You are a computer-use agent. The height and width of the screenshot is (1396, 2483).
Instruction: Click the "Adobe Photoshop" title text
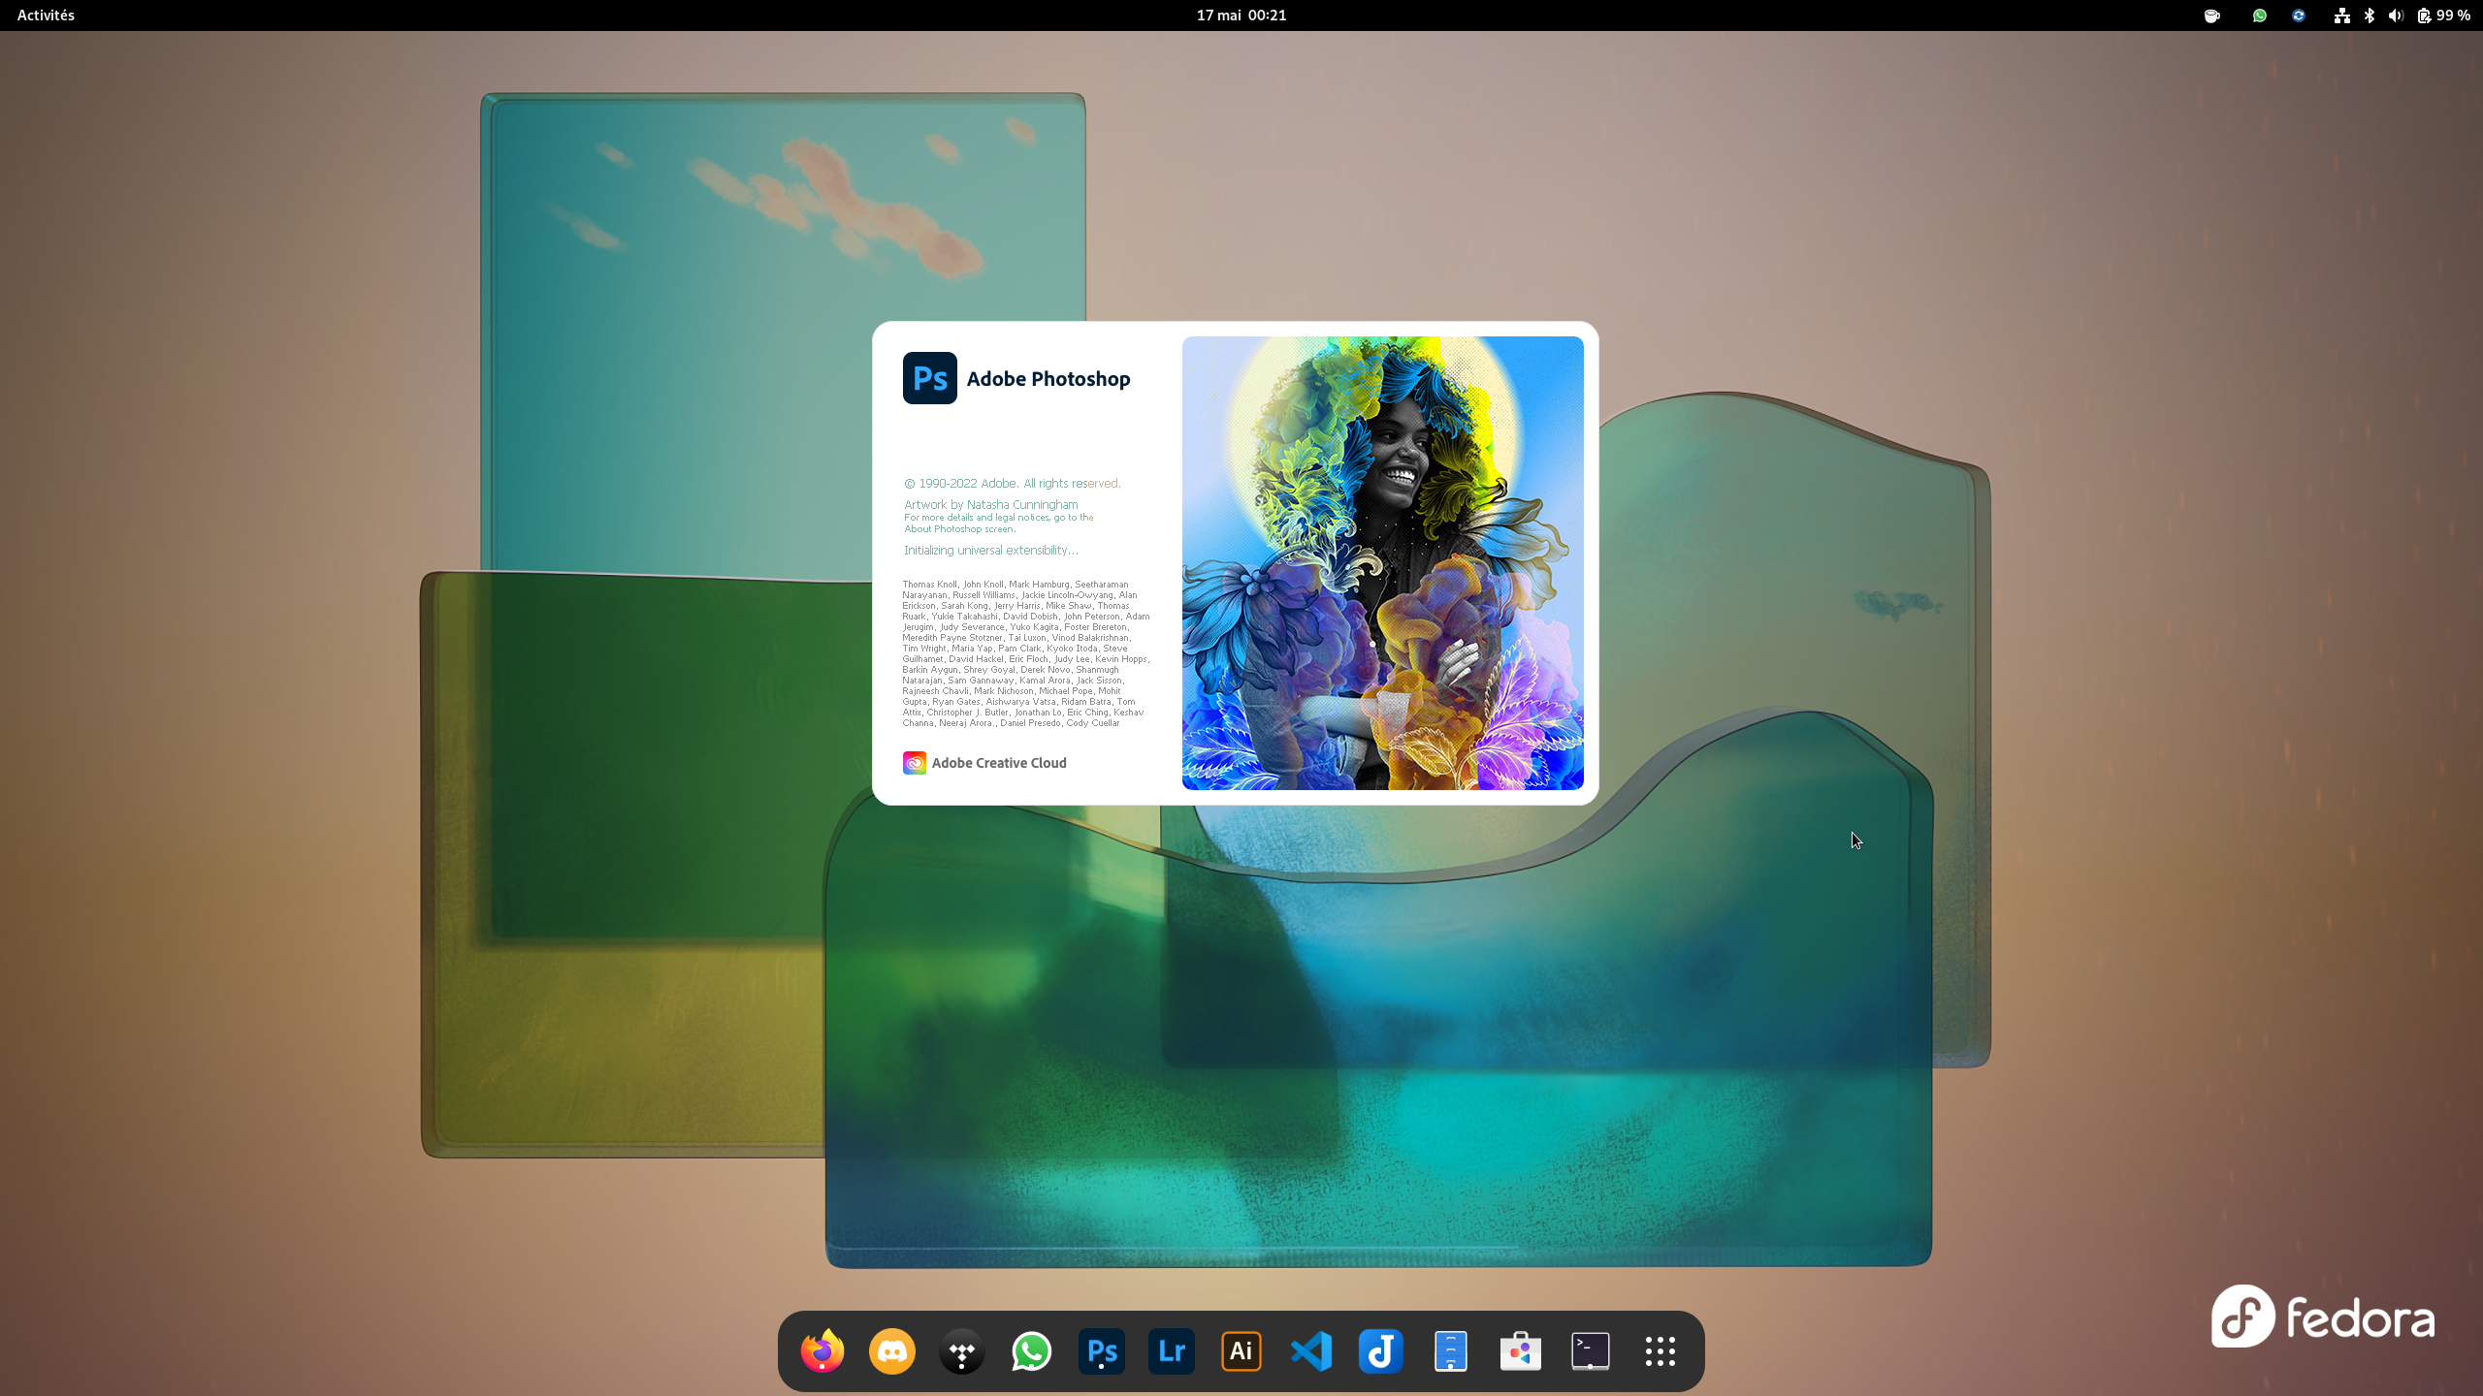pyautogui.click(x=1048, y=379)
